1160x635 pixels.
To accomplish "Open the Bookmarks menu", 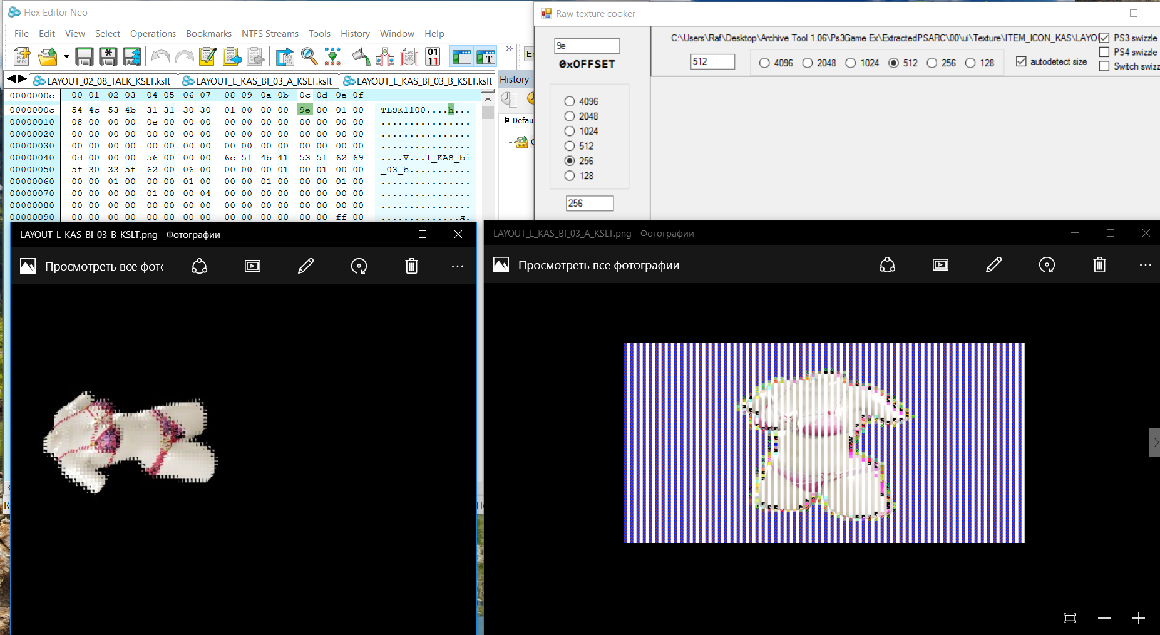I will pos(208,34).
